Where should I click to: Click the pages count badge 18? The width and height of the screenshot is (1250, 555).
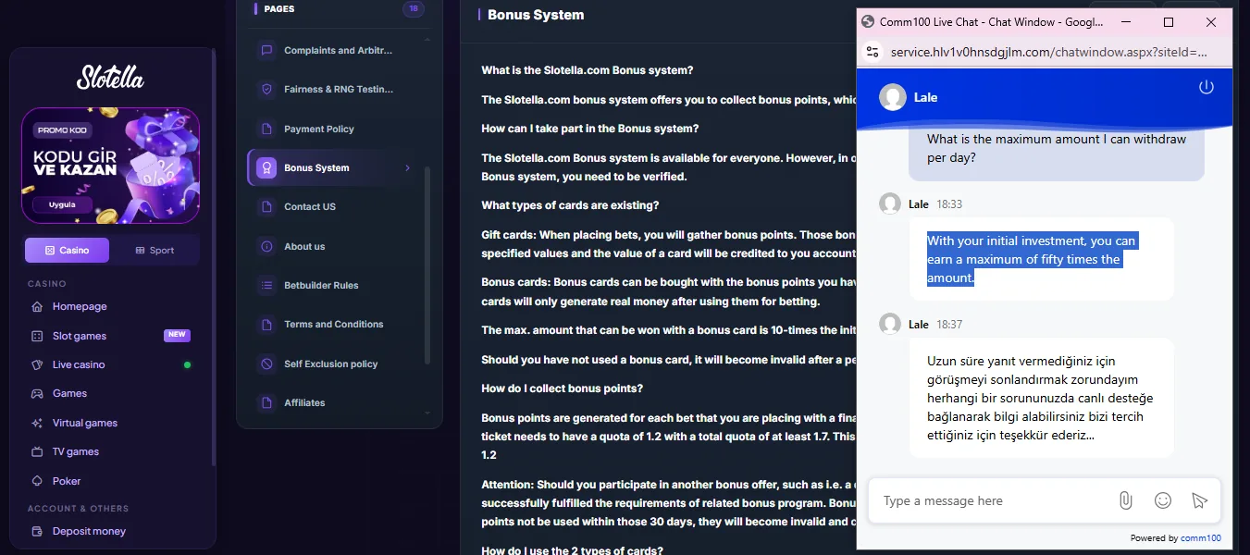(414, 9)
